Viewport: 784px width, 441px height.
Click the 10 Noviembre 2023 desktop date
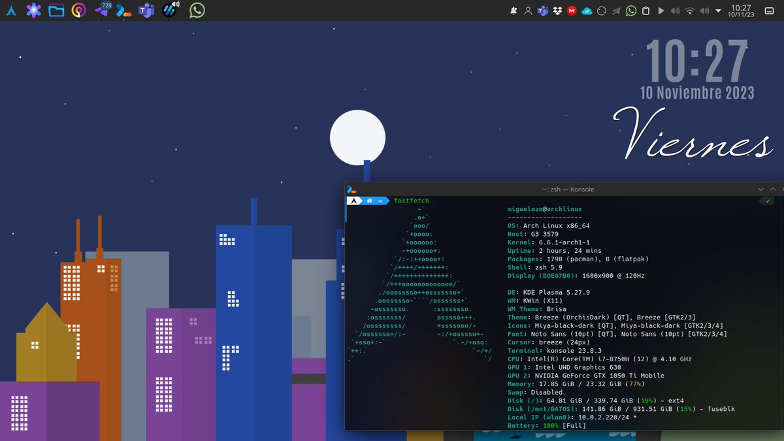click(x=697, y=92)
